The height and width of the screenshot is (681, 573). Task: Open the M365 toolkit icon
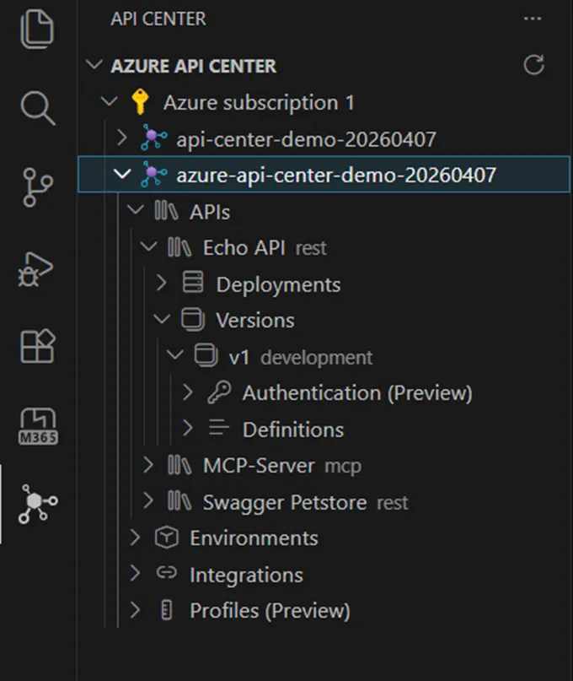(38, 425)
